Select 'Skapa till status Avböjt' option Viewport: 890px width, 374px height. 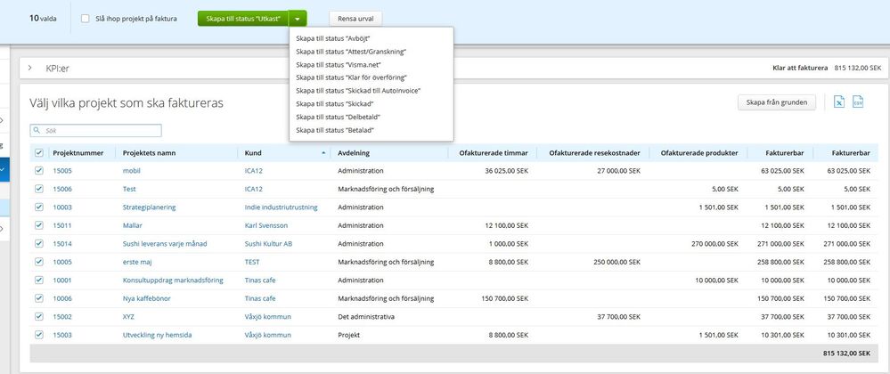pyautogui.click(x=333, y=39)
